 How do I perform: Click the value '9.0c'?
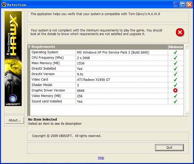[x=80, y=74]
